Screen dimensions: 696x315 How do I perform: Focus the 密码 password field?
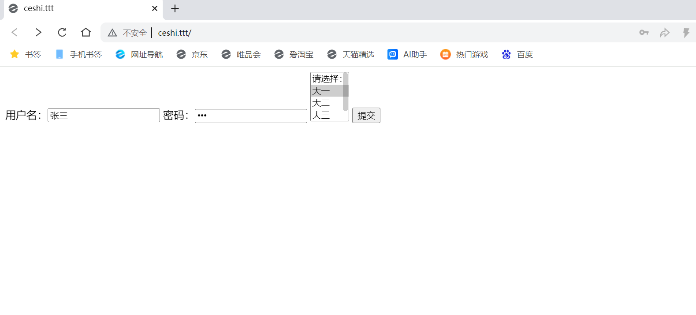click(x=251, y=116)
